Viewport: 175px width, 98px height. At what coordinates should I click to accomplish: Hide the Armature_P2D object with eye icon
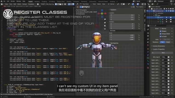coord(169,11)
